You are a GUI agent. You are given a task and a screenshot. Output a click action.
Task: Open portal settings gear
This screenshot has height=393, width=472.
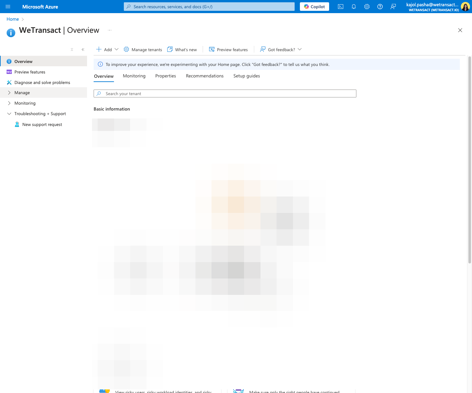pyautogui.click(x=367, y=7)
